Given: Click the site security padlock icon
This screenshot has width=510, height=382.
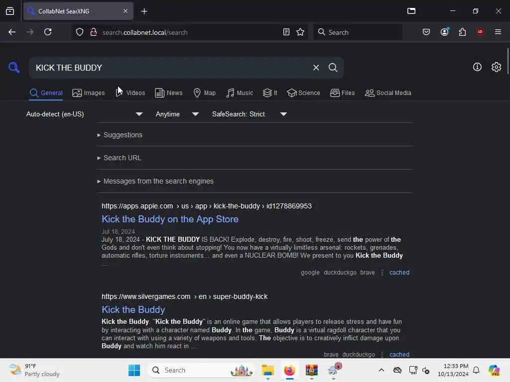Looking at the screenshot, I should pyautogui.click(x=93, y=32).
